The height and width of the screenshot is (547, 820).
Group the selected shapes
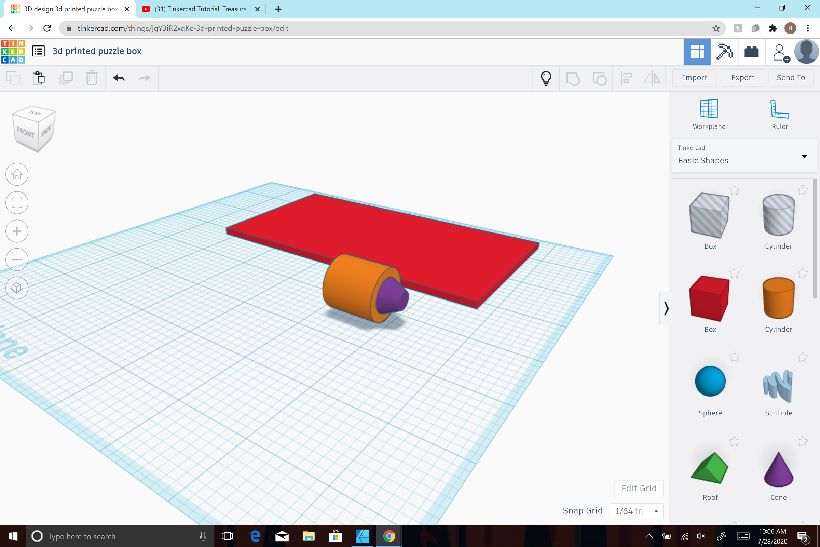[x=573, y=78]
